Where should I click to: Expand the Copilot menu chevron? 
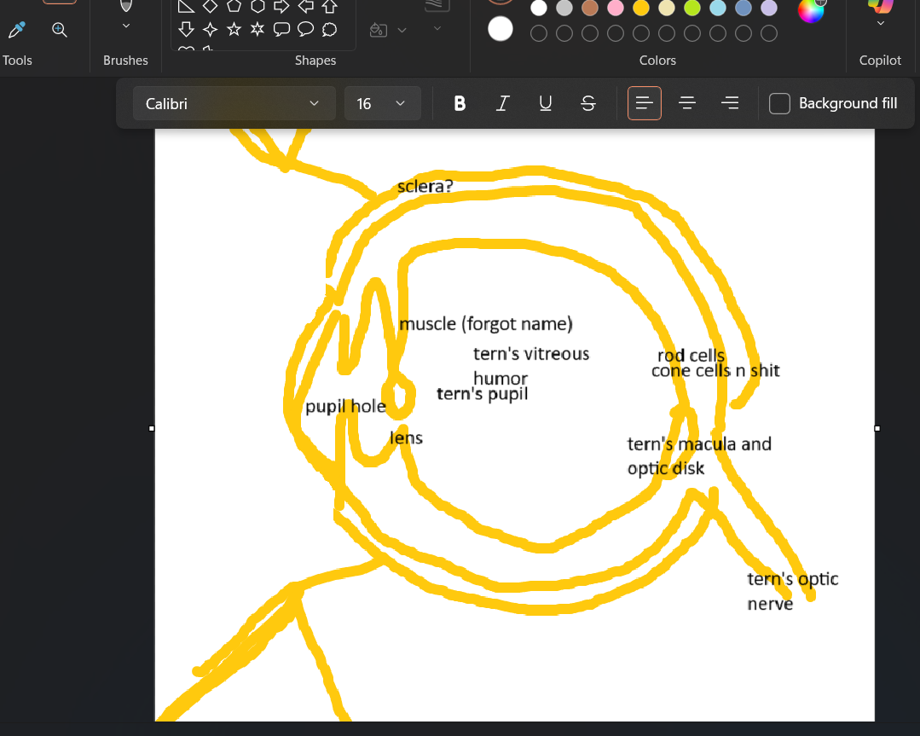coord(880,24)
